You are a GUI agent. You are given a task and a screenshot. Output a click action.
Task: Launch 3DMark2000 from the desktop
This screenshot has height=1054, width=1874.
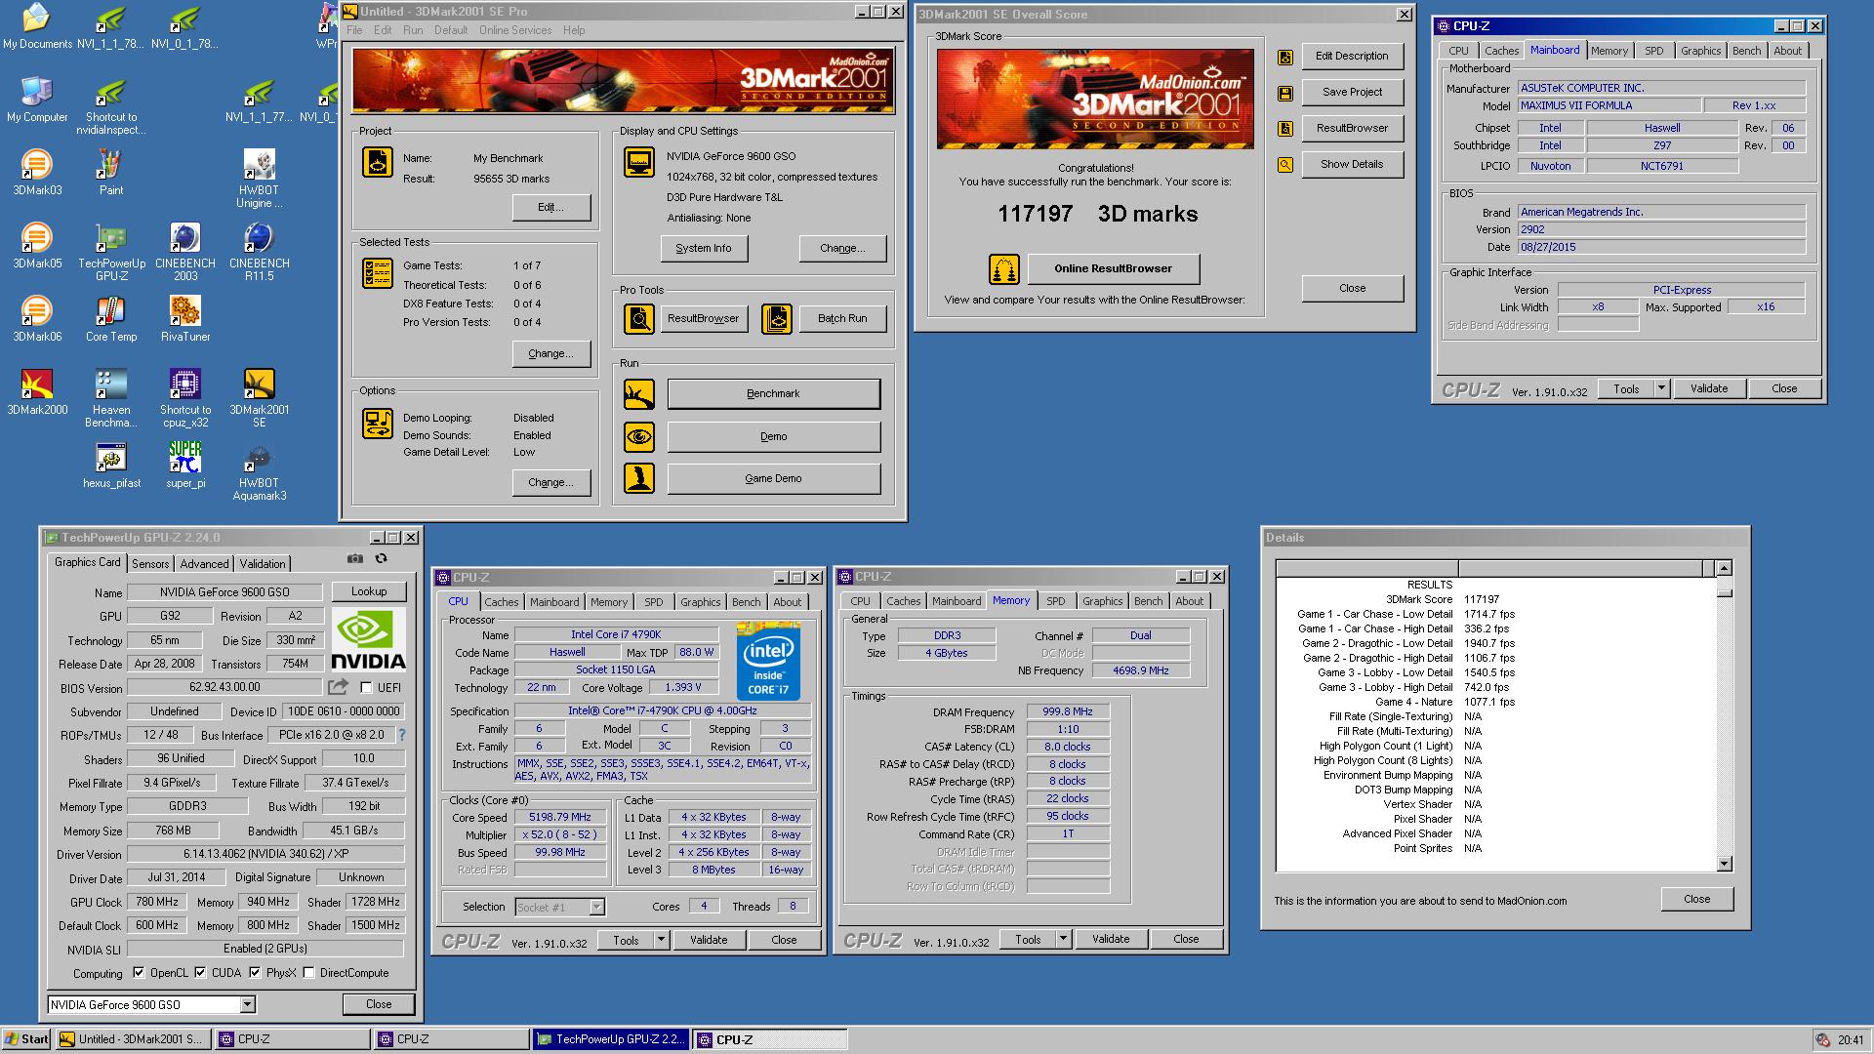pyautogui.click(x=37, y=391)
